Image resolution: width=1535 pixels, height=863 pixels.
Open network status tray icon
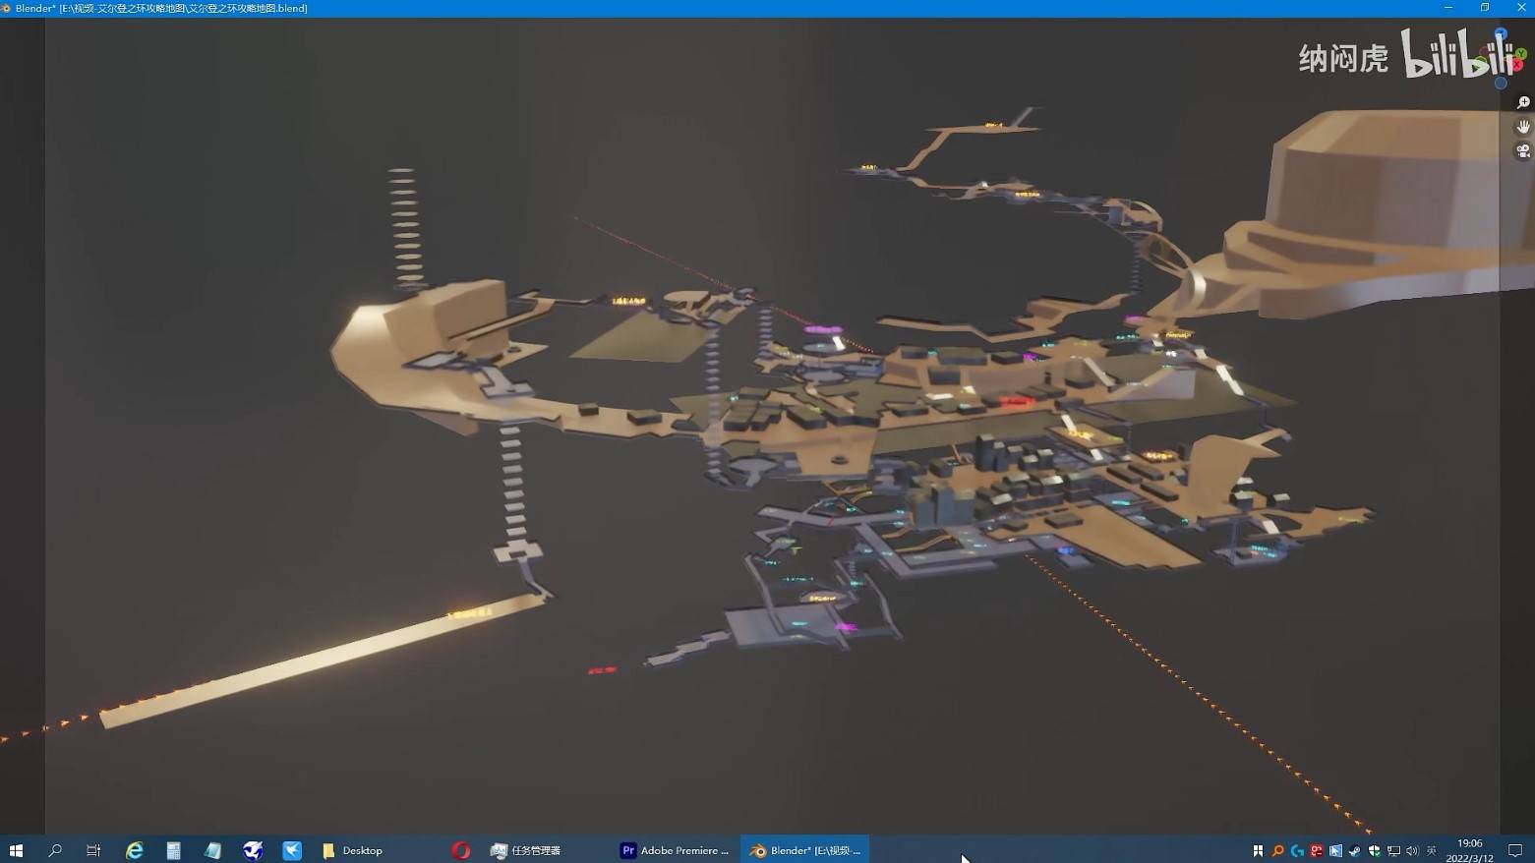1393,850
